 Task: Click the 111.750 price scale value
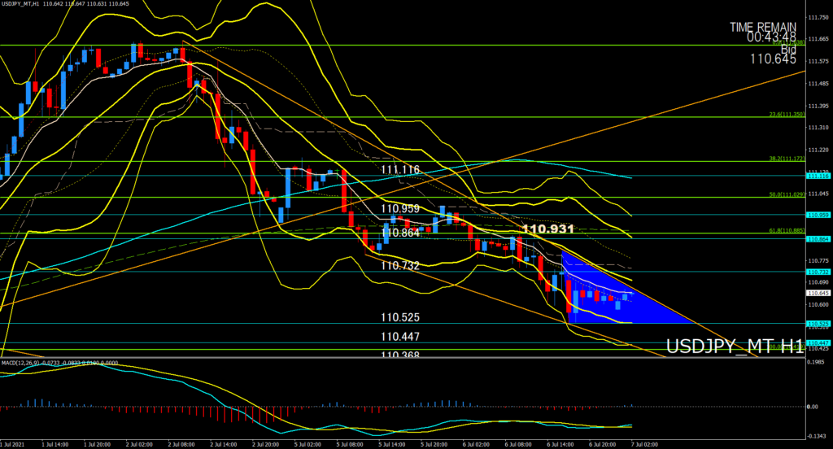pyautogui.click(x=818, y=18)
